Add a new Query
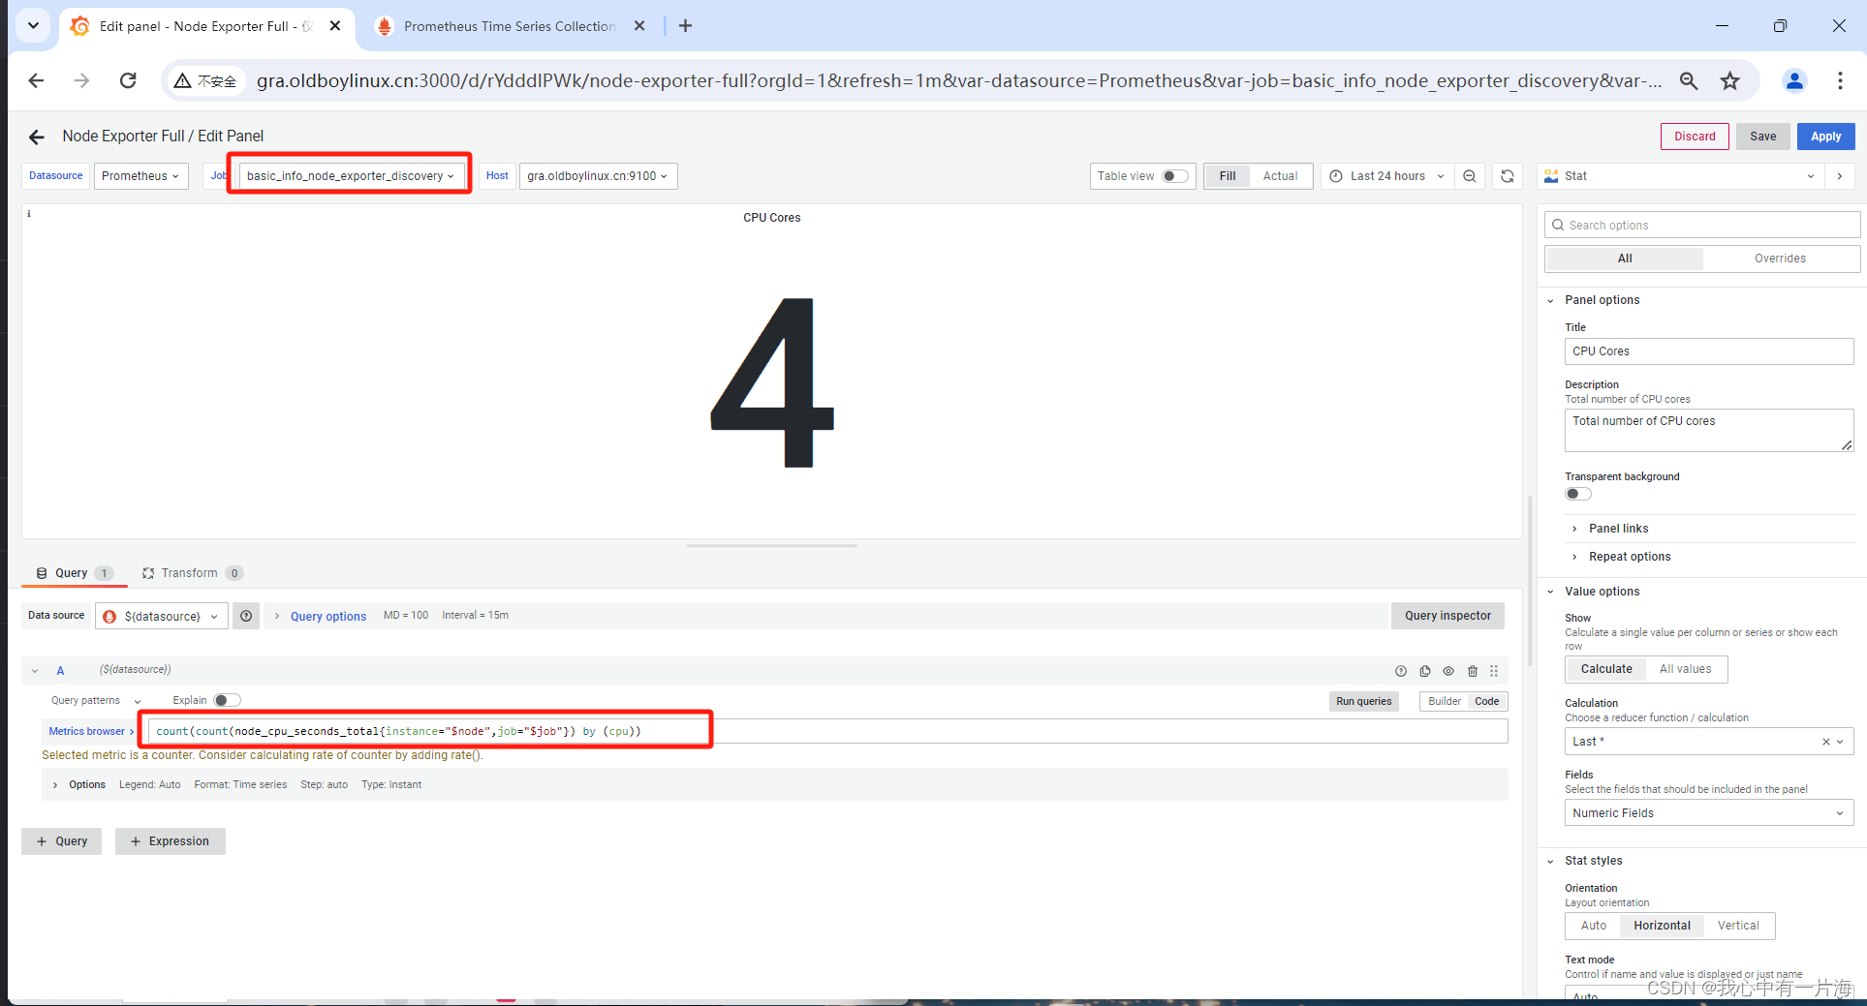This screenshot has height=1006, width=1867. tap(62, 841)
